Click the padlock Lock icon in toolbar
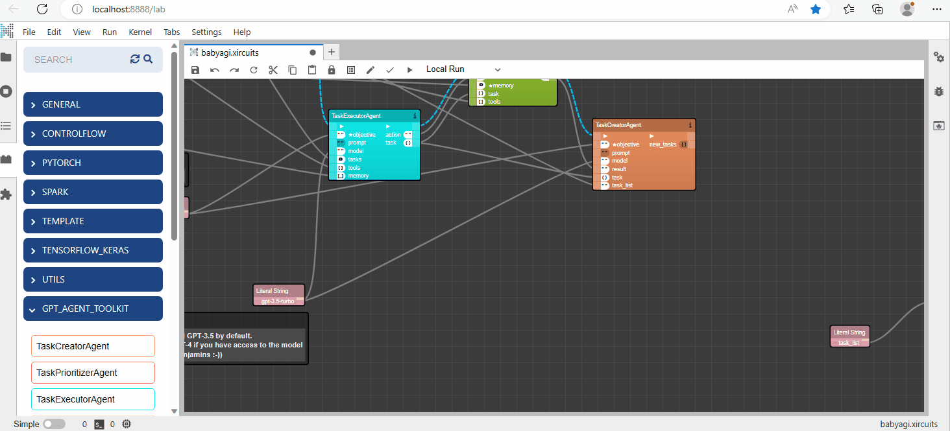The height and width of the screenshot is (431, 950). [332, 70]
